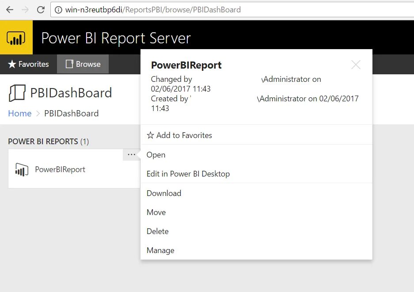This screenshot has width=414, height=292.
Task: Click the yellow Power BI logo
Action: (x=16, y=38)
